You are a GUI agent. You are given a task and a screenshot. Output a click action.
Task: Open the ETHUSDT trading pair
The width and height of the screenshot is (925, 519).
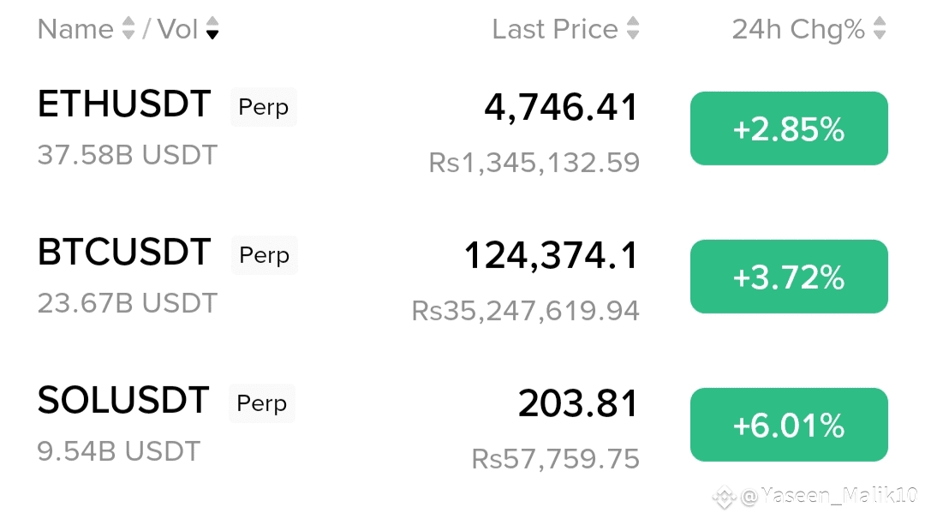pyautogui.click(x=124, y=105)
